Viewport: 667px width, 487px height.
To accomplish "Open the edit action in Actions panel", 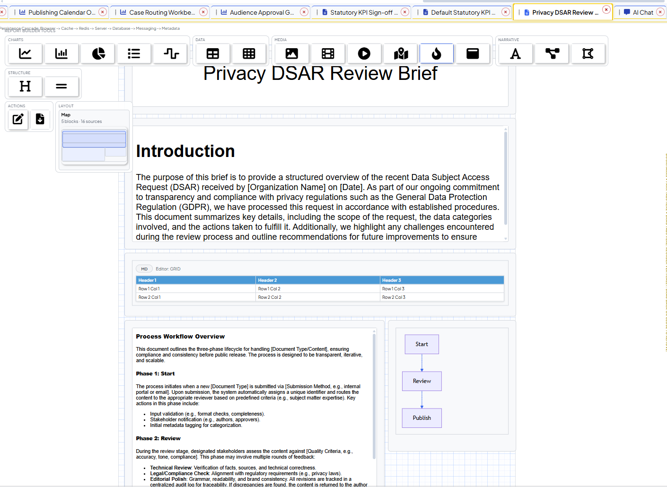I will (x=18, y=120).
